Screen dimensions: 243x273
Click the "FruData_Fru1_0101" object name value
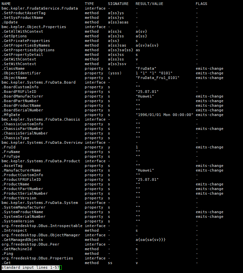[157, 78]
